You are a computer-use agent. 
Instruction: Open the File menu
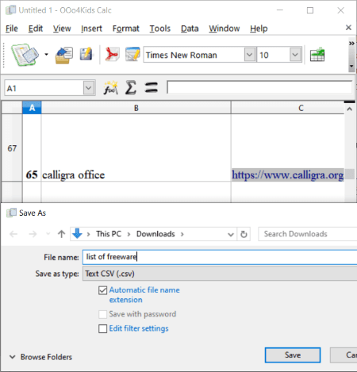click(12, 29)
